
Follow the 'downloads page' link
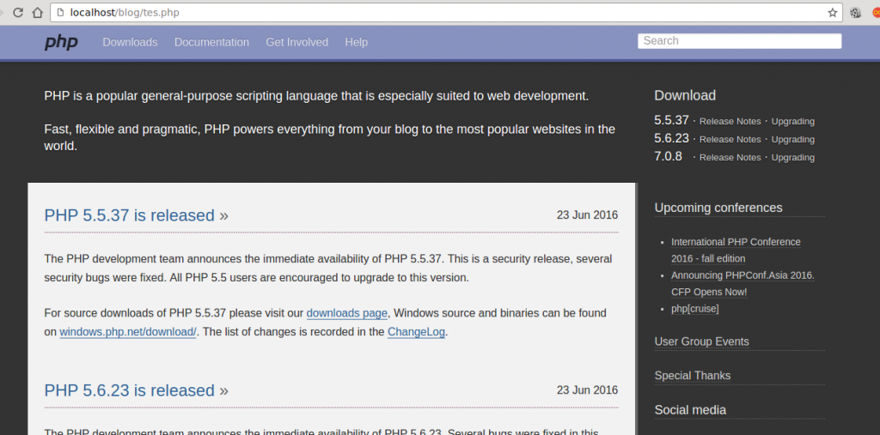pos(347,313)
